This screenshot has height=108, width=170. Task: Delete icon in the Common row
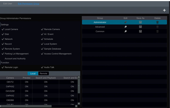157,31
